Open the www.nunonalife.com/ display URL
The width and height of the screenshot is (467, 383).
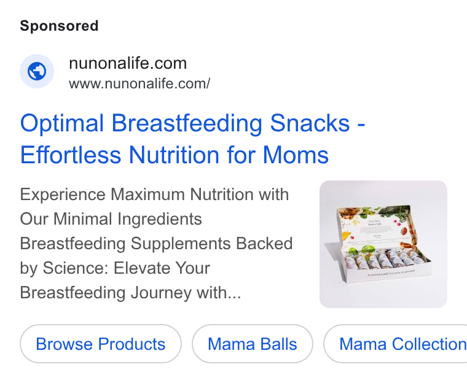pyautogui.click(x=139, y=83)
